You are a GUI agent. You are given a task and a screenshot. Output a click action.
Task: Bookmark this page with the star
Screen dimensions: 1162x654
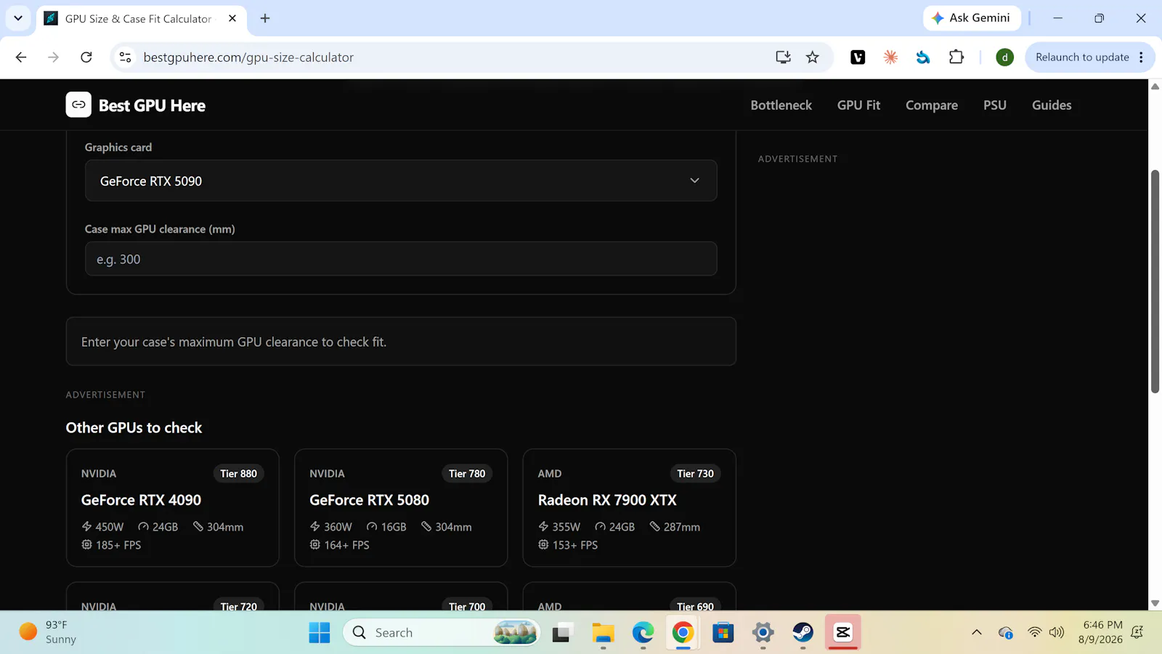812,57
